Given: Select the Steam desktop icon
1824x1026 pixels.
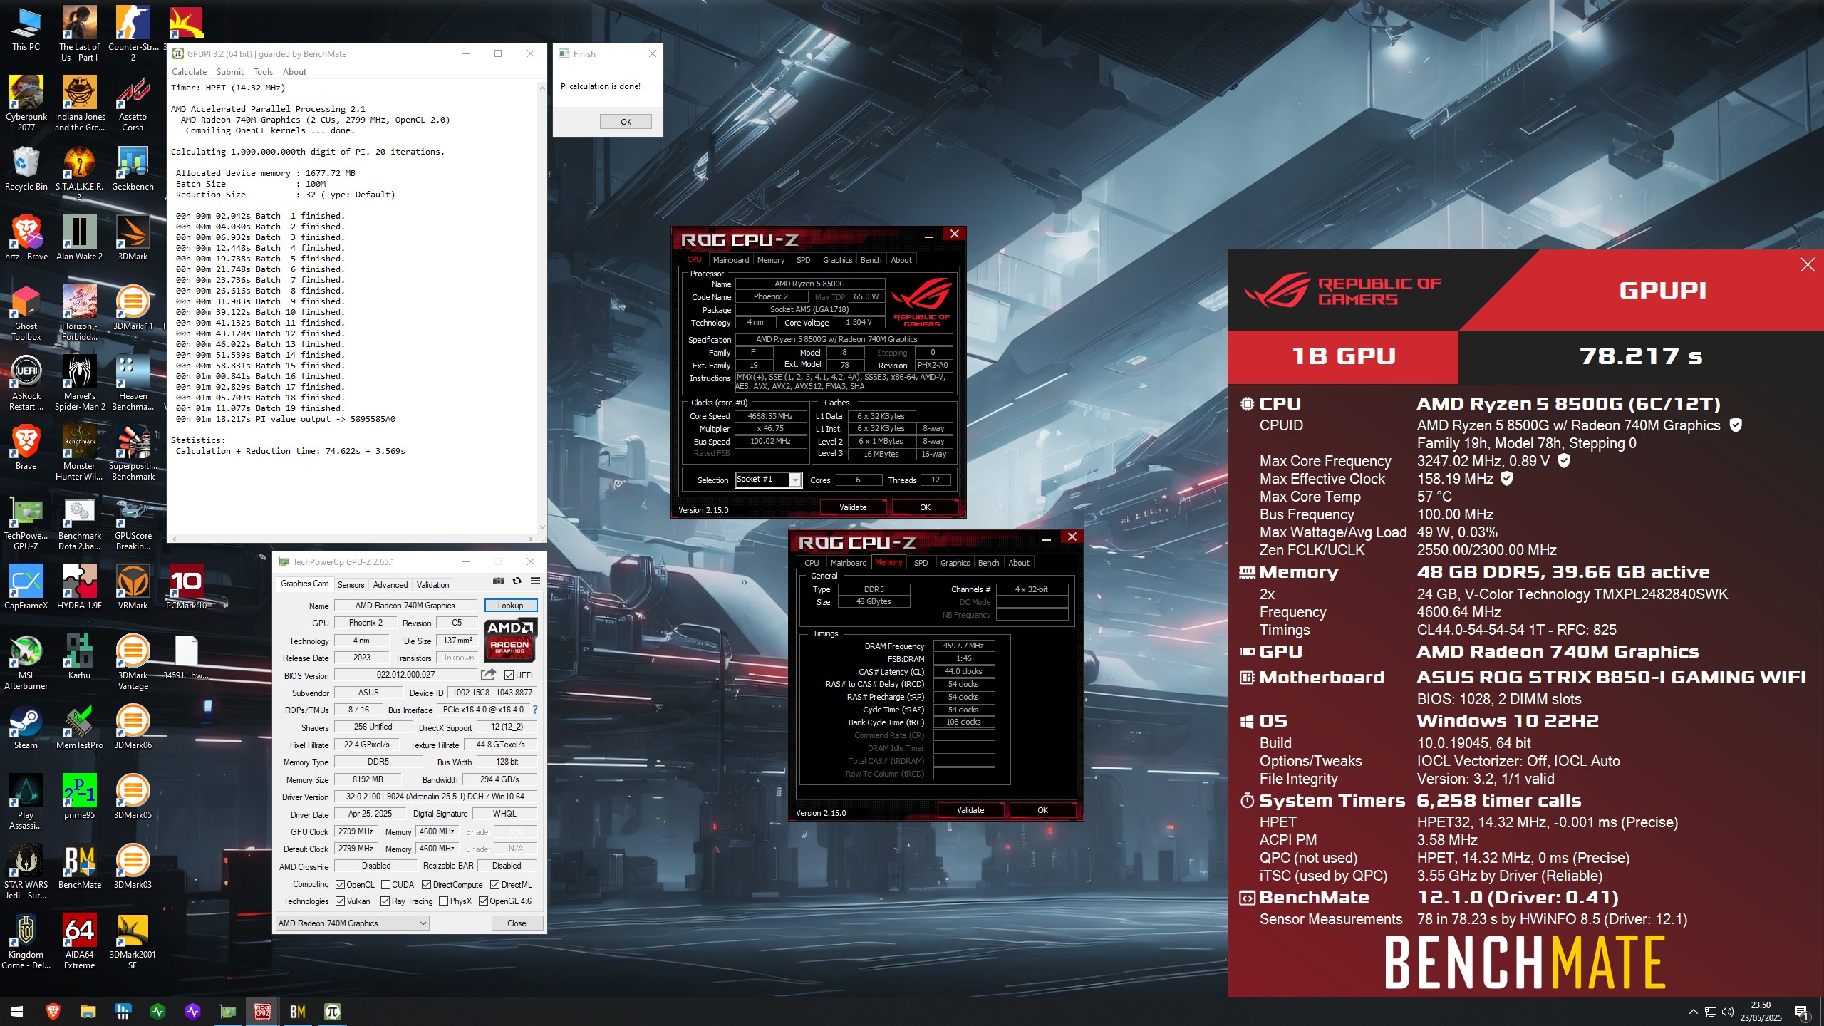Looking at the screenshot, I should pos(26,727).
